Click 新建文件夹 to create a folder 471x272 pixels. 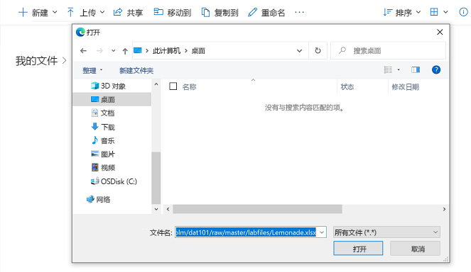pyautogui.click(x=136, y=70)
